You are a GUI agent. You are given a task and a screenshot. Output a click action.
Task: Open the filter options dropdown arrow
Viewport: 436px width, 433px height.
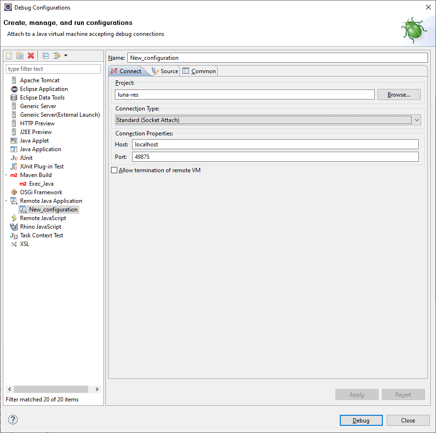click(x=66, y=56)
